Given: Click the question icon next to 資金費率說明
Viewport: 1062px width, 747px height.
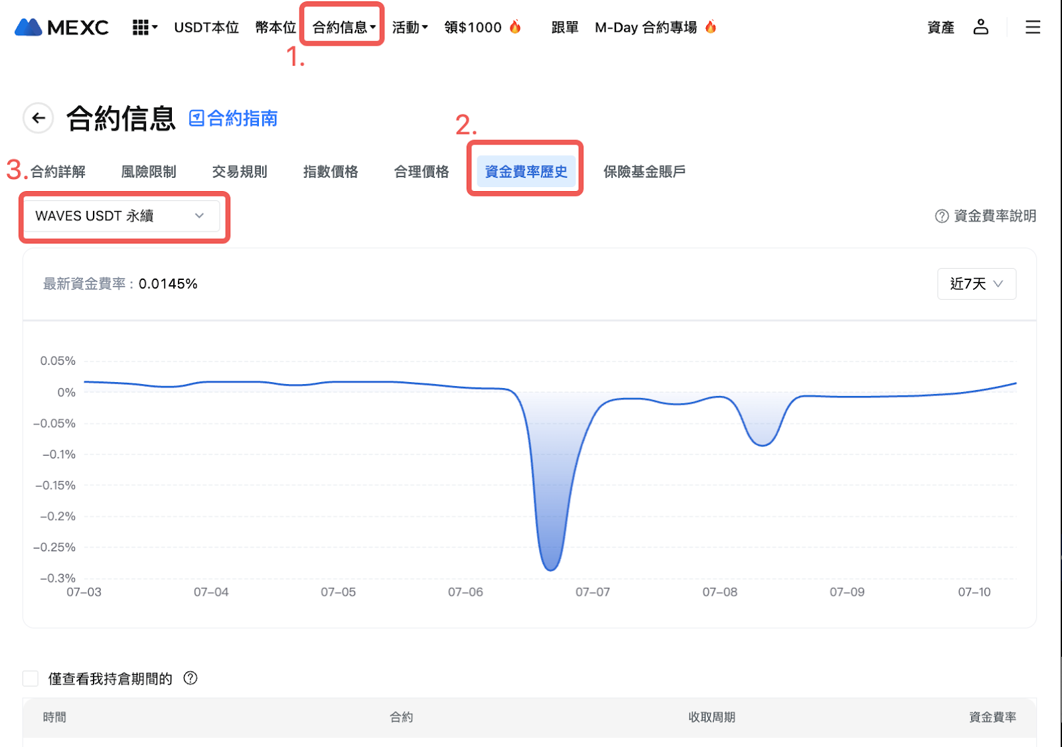Looking at the screenshot, I should pos(941,216).
